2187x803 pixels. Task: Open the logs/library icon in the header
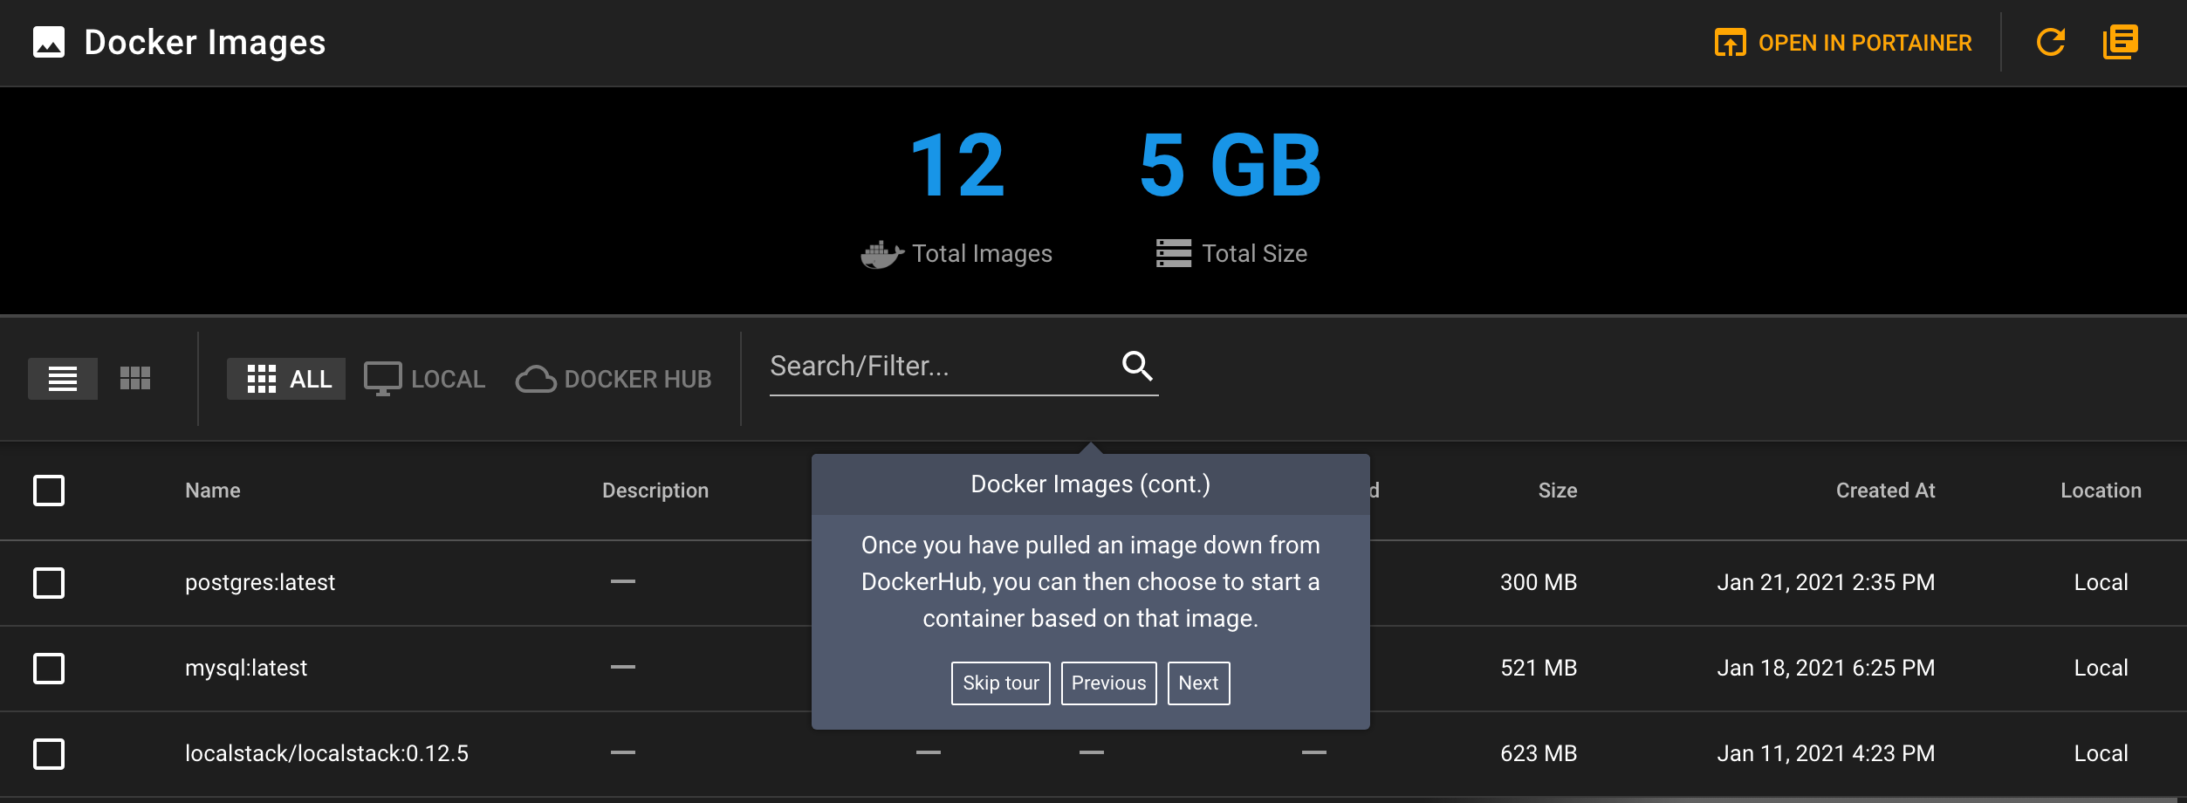click(2120, 42)
